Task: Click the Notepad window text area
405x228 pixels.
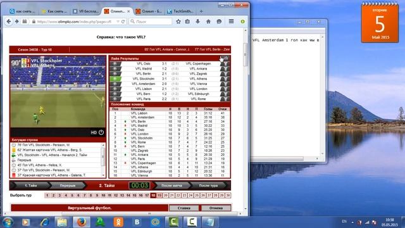Action: (285, 96)
